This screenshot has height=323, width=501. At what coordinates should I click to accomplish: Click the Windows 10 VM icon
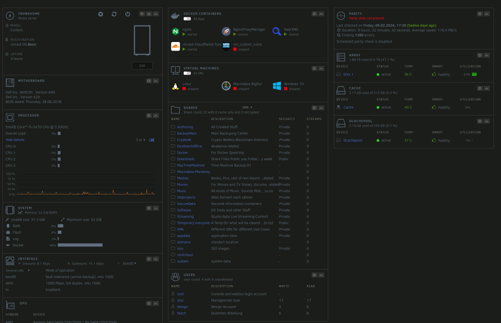click(277, 86)
